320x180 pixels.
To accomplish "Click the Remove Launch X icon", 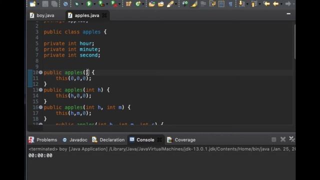I will point(283,139).
